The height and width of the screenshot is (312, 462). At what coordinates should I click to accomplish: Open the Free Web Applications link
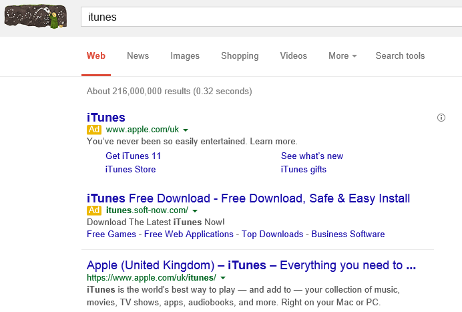tap(188, 234)
